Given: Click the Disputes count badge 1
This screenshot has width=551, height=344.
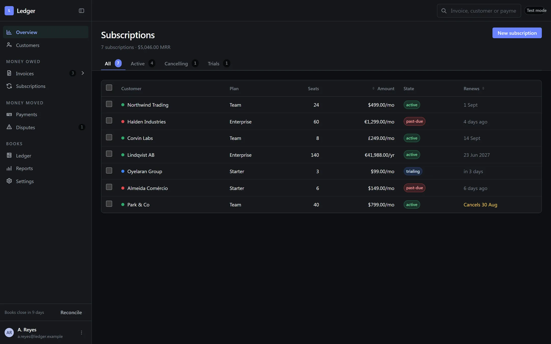Looking at the screenshot, I should (x=82, y=127).
